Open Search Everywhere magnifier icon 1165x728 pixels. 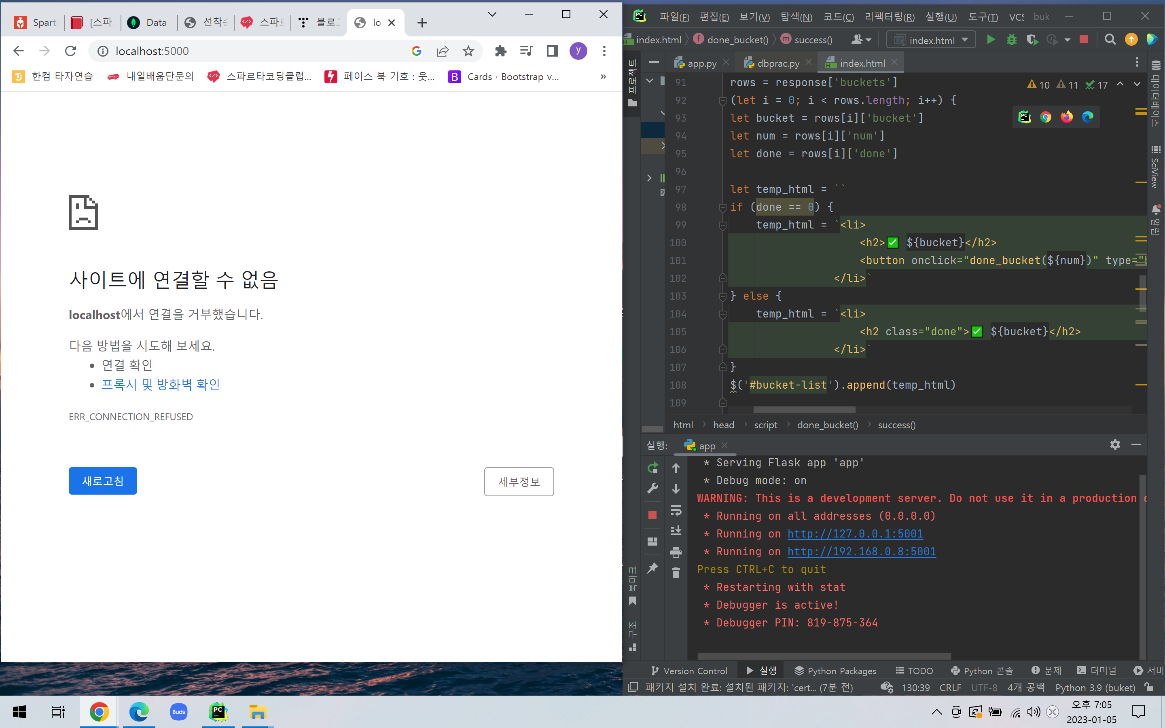pyautogui.click(x=1110, y=40)
